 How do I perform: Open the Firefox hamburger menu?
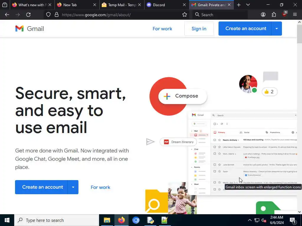click(295, 15)
